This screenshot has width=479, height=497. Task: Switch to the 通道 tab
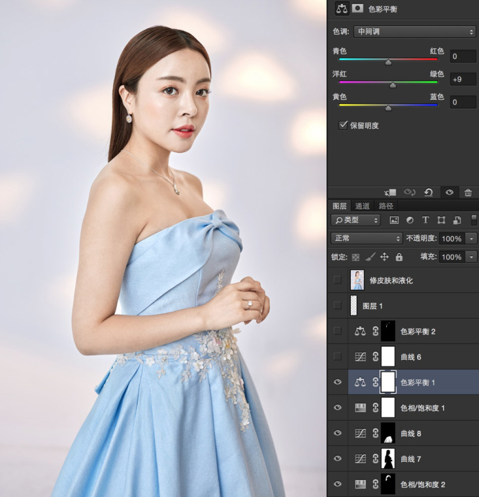coord(363,206)
